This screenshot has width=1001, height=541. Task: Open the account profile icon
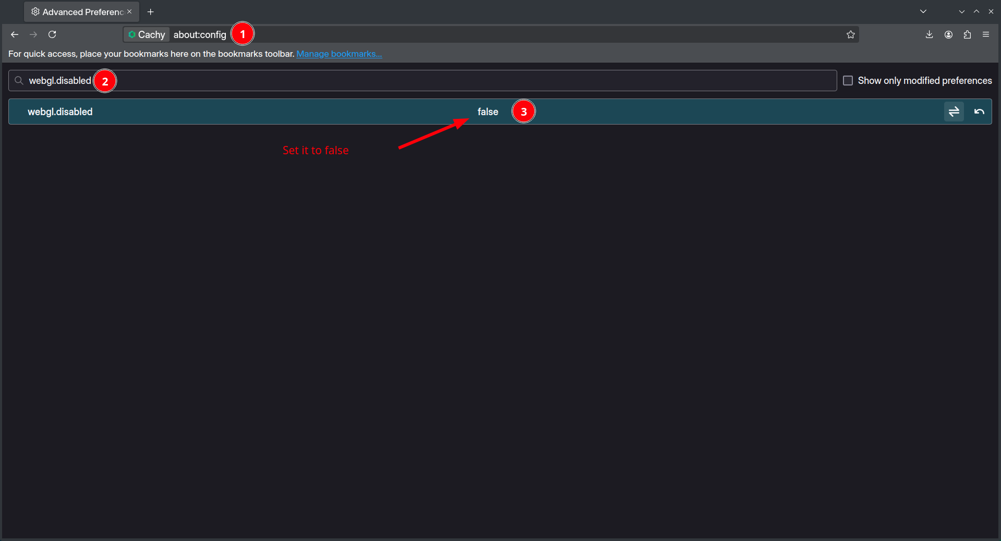click(x=948, y=34)
